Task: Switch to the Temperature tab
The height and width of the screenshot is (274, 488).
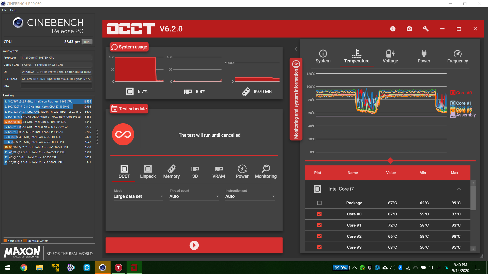Action: point(357,57)
